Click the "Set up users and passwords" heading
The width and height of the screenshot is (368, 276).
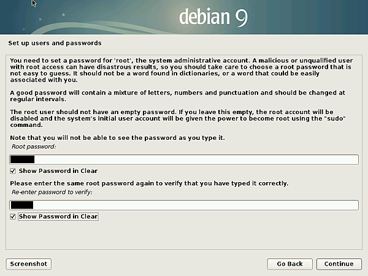(55, 44)
